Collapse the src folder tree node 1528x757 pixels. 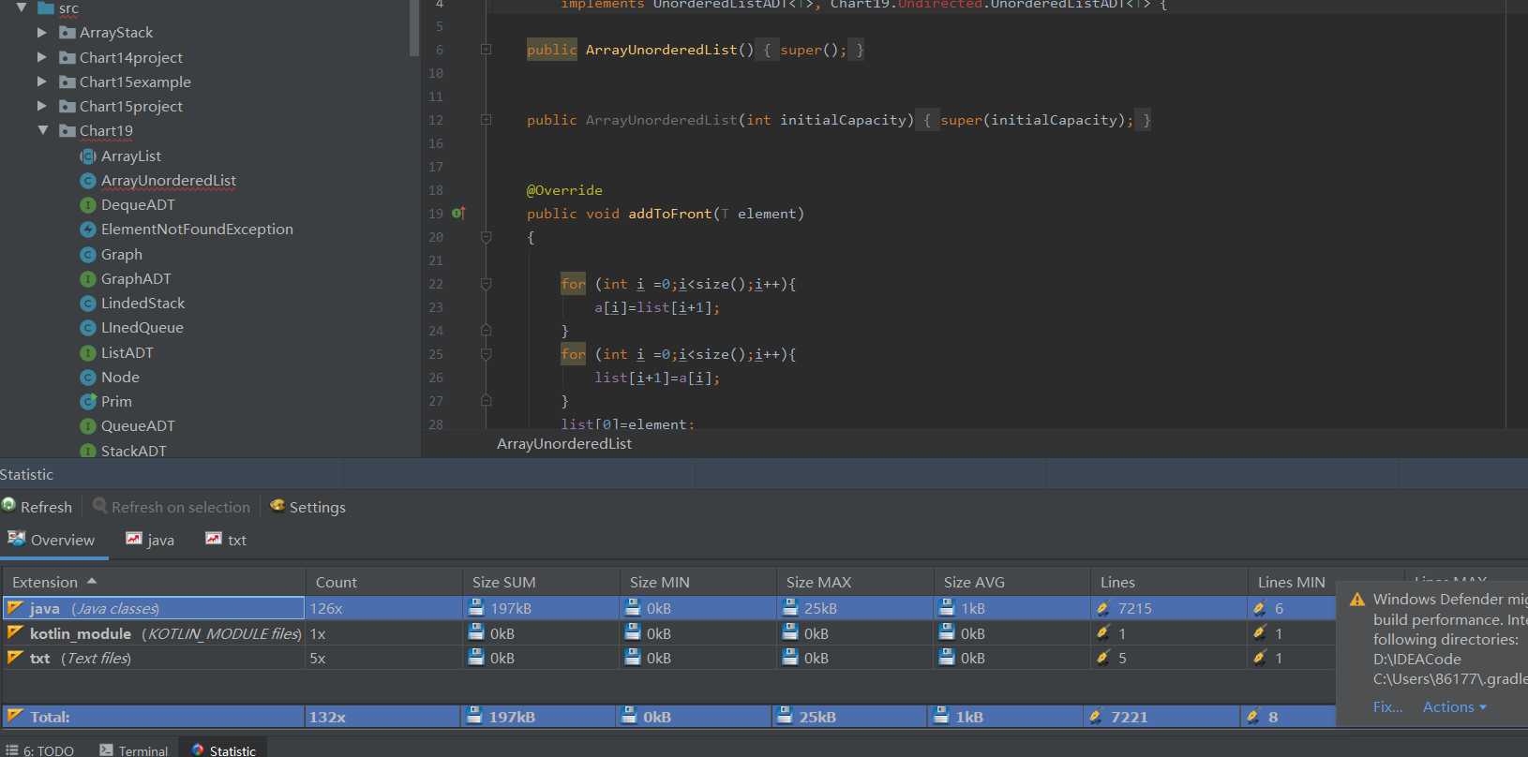click(x=22, y=7)
